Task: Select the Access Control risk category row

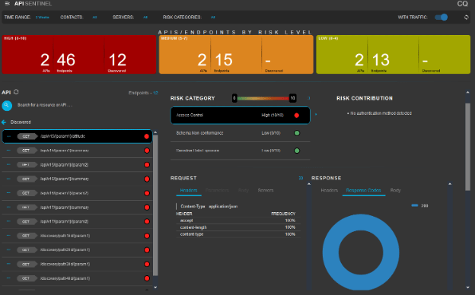Action: tap(241, 116)
